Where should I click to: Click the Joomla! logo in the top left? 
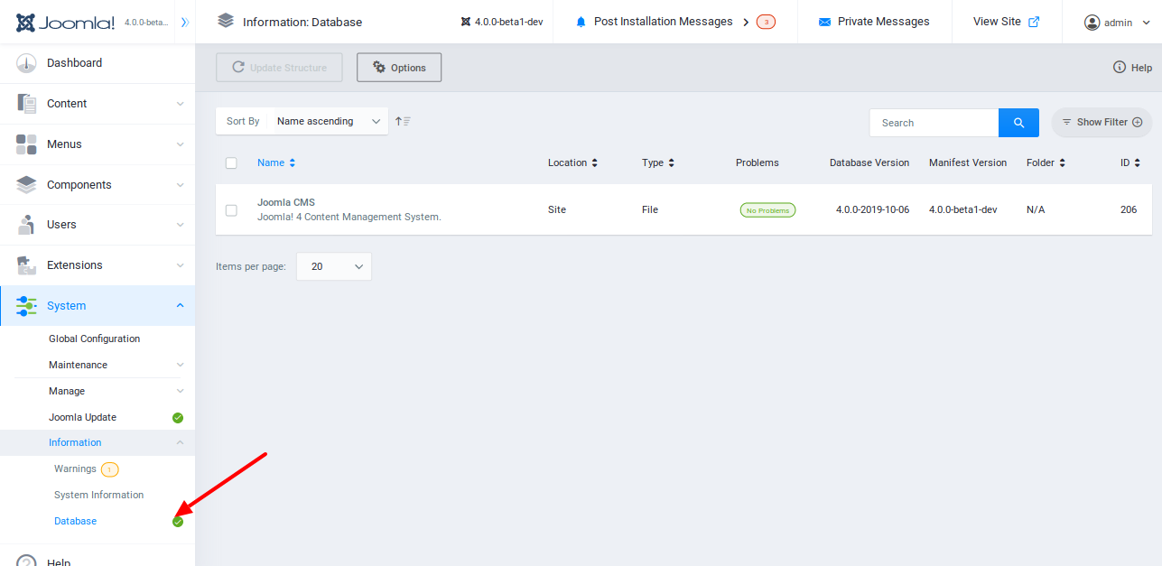pyautogui.click(x=65, y=21)
